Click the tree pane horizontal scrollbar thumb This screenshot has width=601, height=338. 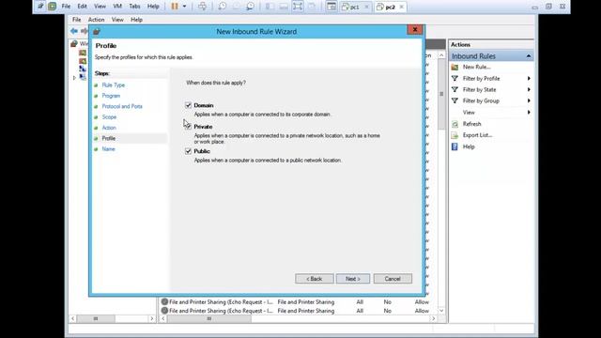point(96,318)
